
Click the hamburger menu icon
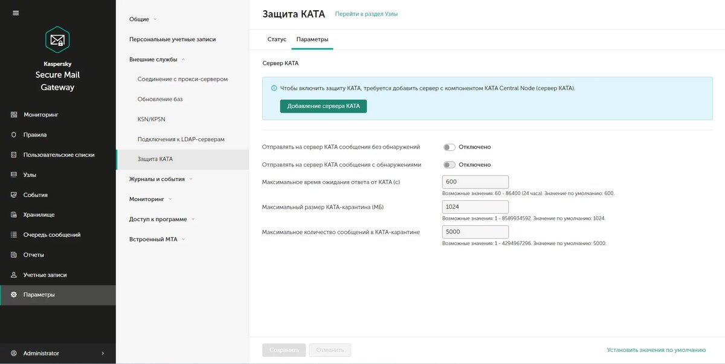[x=16, y=13]
